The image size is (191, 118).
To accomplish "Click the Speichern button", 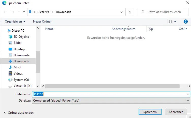I will click(150, 112).
